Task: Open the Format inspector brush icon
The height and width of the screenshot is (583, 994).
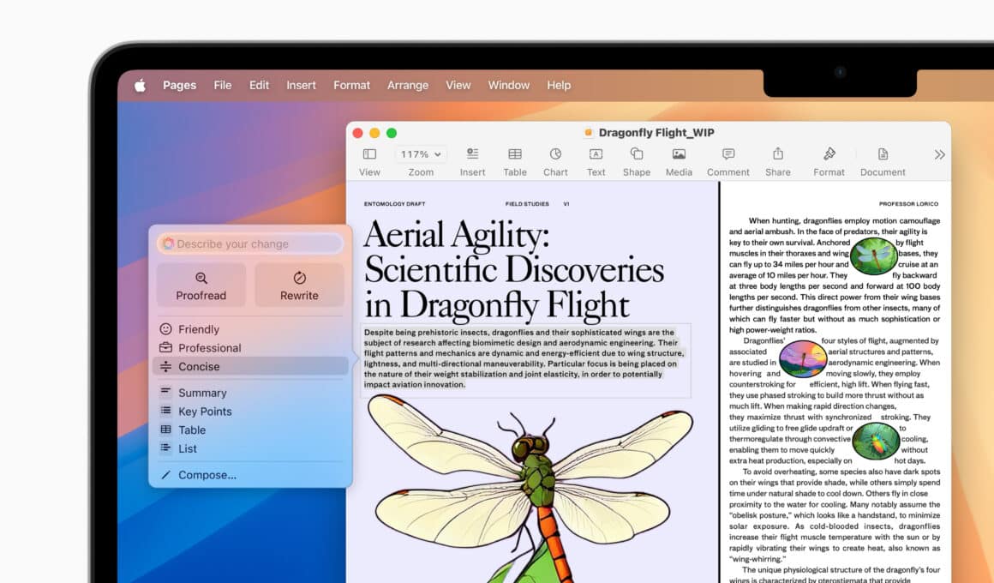Action: (829, 153)
